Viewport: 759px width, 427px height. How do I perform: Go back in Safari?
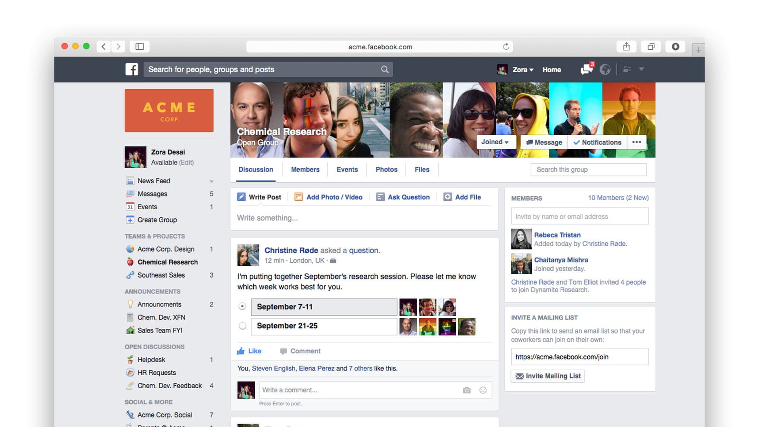click(103, 46)
